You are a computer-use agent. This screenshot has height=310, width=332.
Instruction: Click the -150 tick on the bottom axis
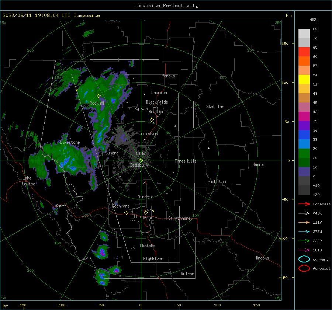coord(22,305)
